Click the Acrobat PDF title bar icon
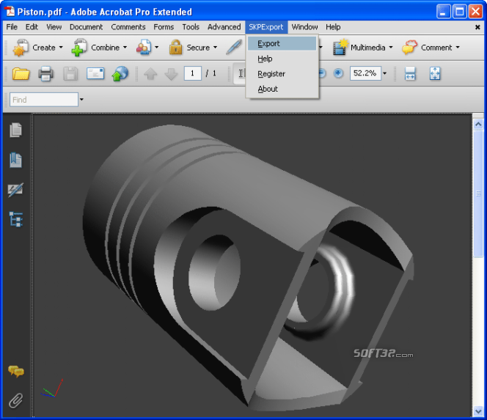The image size is (487, 420). [10, 11]
